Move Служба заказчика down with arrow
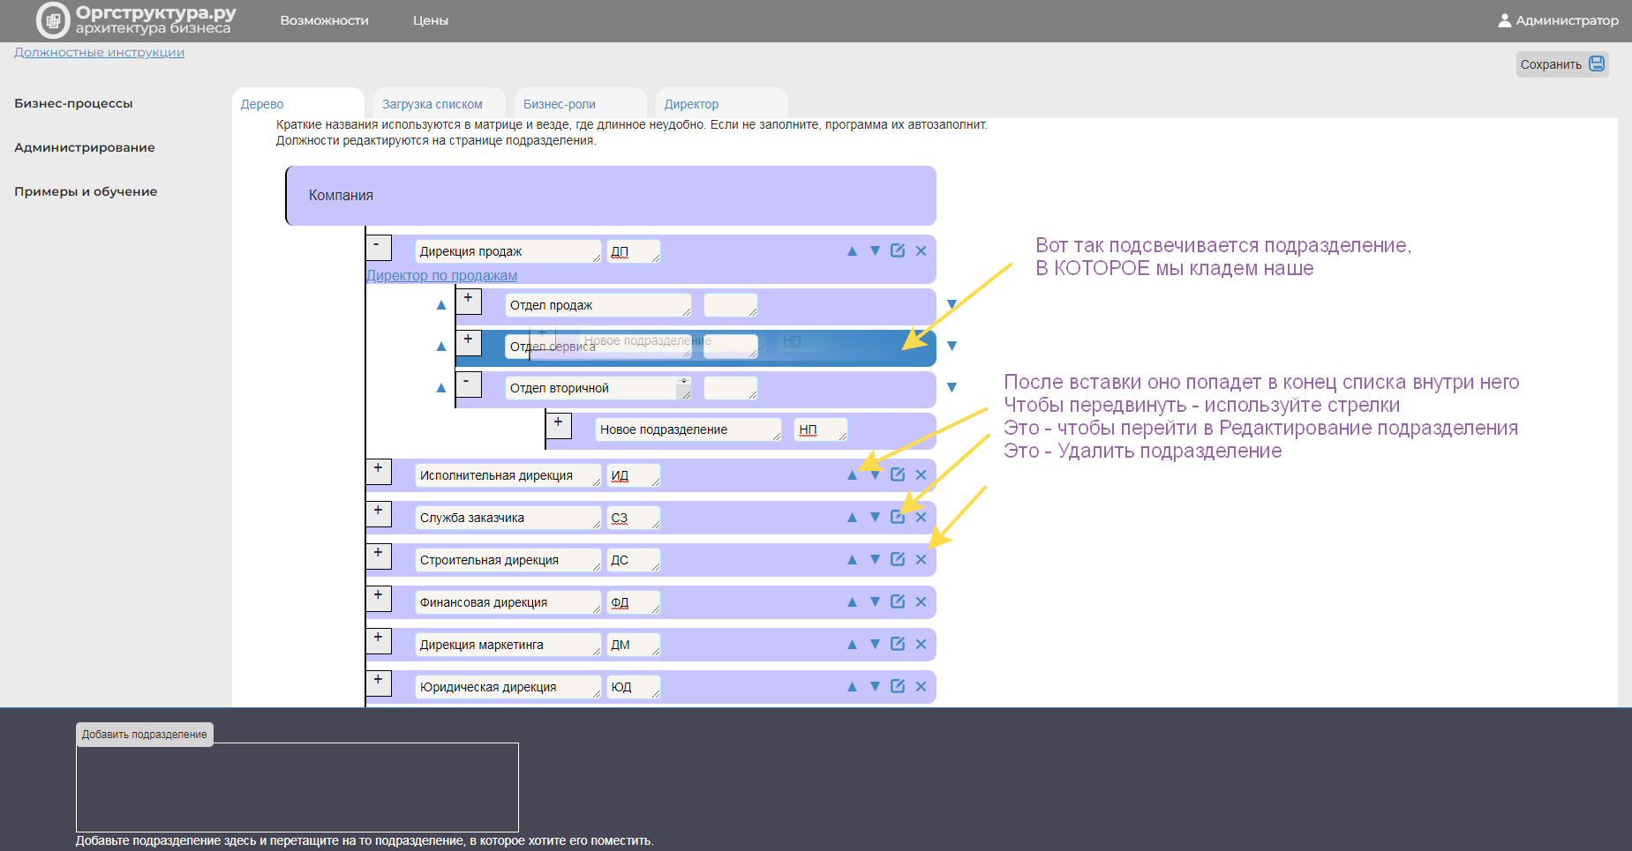The height and width of the screenshot is (851, 1632). [875, 518]
